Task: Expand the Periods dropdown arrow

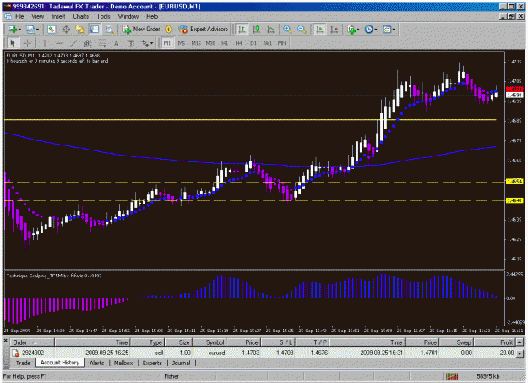Action: coord(376,30)
